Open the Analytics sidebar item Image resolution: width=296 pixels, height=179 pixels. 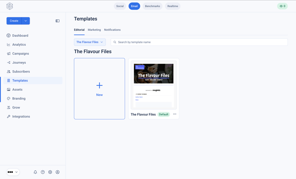(19, 44)
